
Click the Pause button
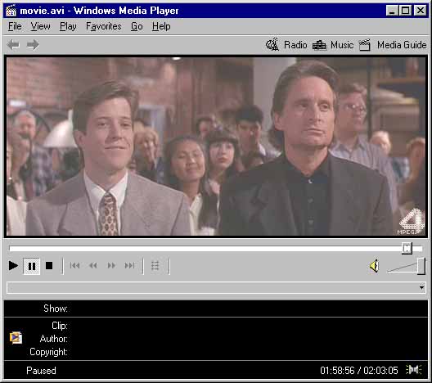click(x=32, y=266)
